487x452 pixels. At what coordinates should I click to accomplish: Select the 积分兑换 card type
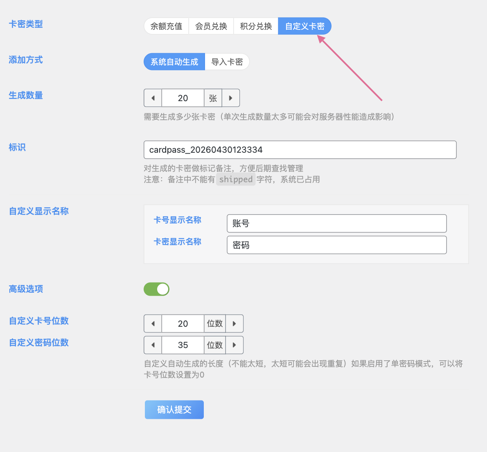click(x=256, y=26)
